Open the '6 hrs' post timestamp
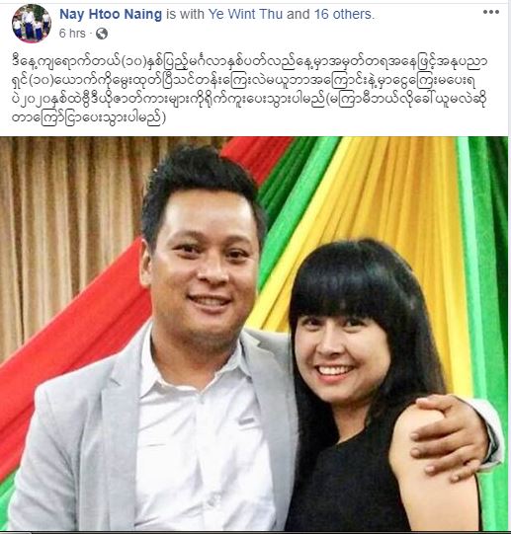Viewport: 511px width, 534px height. click(x=72, y=34)
